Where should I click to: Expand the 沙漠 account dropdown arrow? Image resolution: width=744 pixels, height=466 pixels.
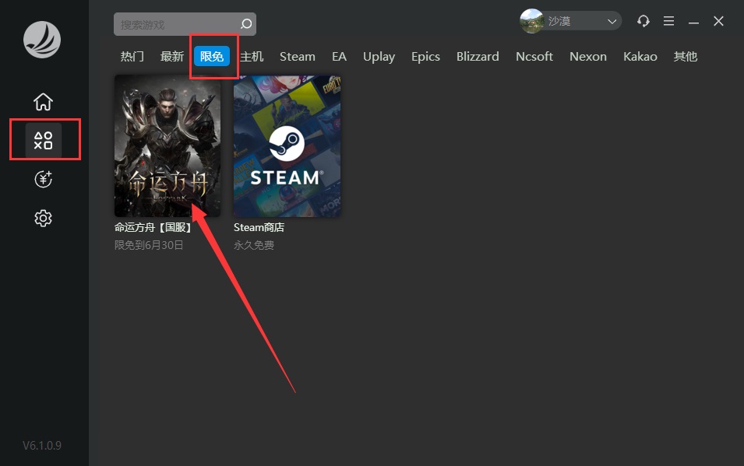click(612, 21)
